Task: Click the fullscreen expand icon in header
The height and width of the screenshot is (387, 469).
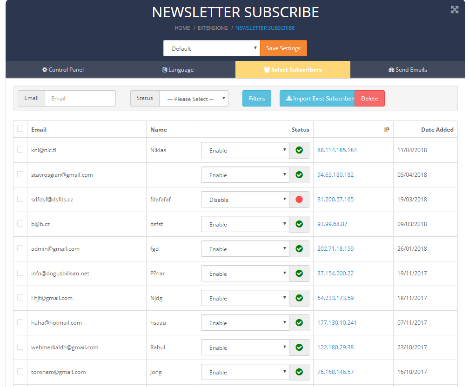Action: click(x=455, y=10)
